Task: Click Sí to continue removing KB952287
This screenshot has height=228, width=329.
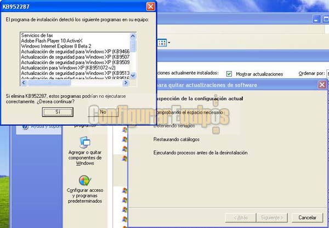Action: (58, 112)
